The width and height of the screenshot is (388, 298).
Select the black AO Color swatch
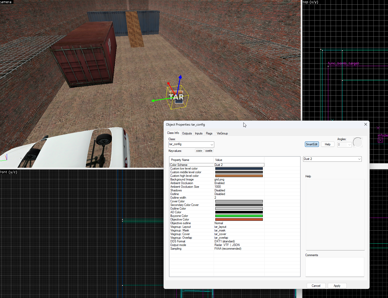(x=239, y=212)
